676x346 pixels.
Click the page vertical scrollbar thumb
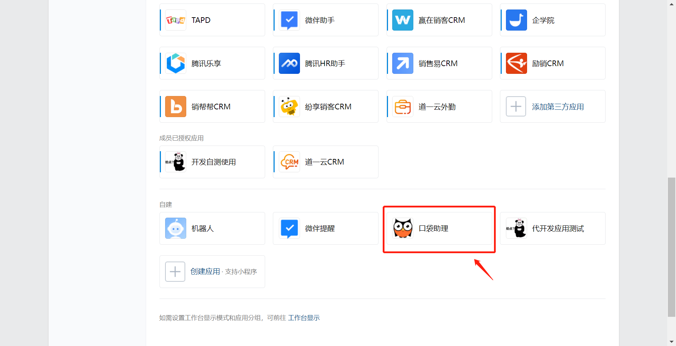click(x=671, y=247)
